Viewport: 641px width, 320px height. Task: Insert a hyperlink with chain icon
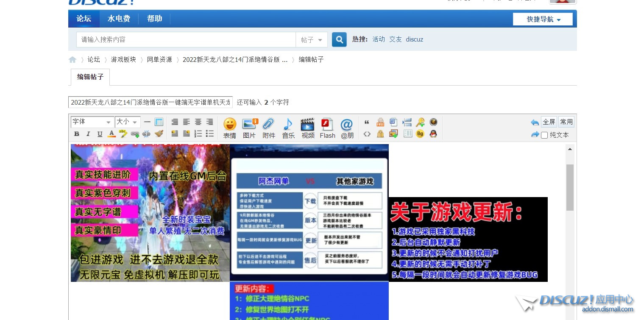click(x=135, y=134)
